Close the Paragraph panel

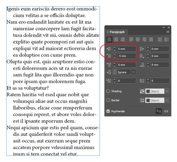(169, 28)
